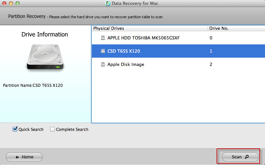Screen dimensions: 265x165
Task: Click drive number 0 cell
Action: [211, 38]
